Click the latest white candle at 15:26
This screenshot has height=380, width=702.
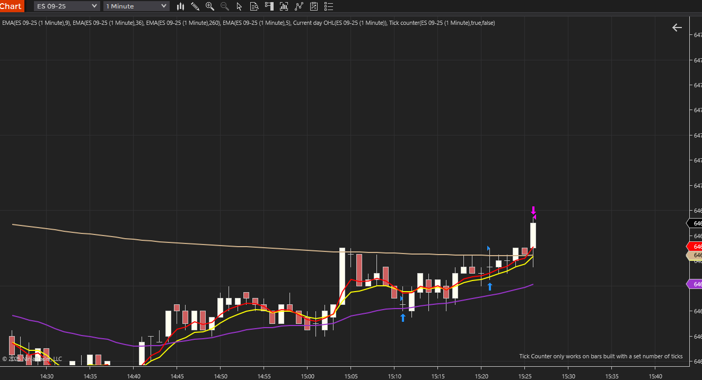tap(533, 236)
